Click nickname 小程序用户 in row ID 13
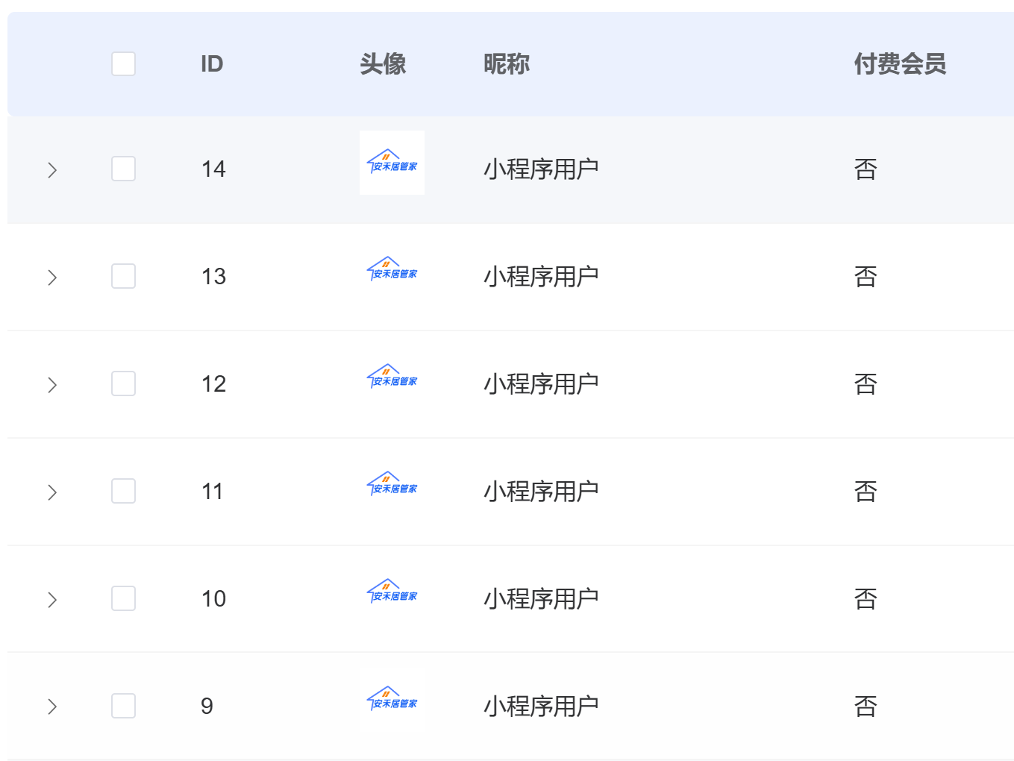The width and height of the screenshot is (1014, 761). [541, 277]
